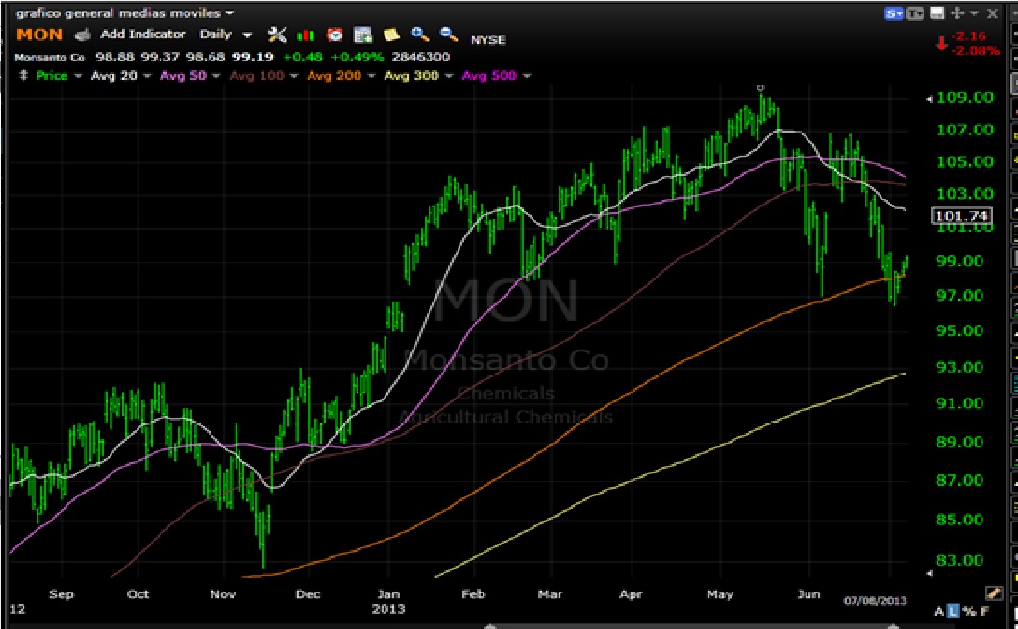Screen dimensions: 1018x629
Task: Click the calendar icon with the green plus
Action: (362, 35)
